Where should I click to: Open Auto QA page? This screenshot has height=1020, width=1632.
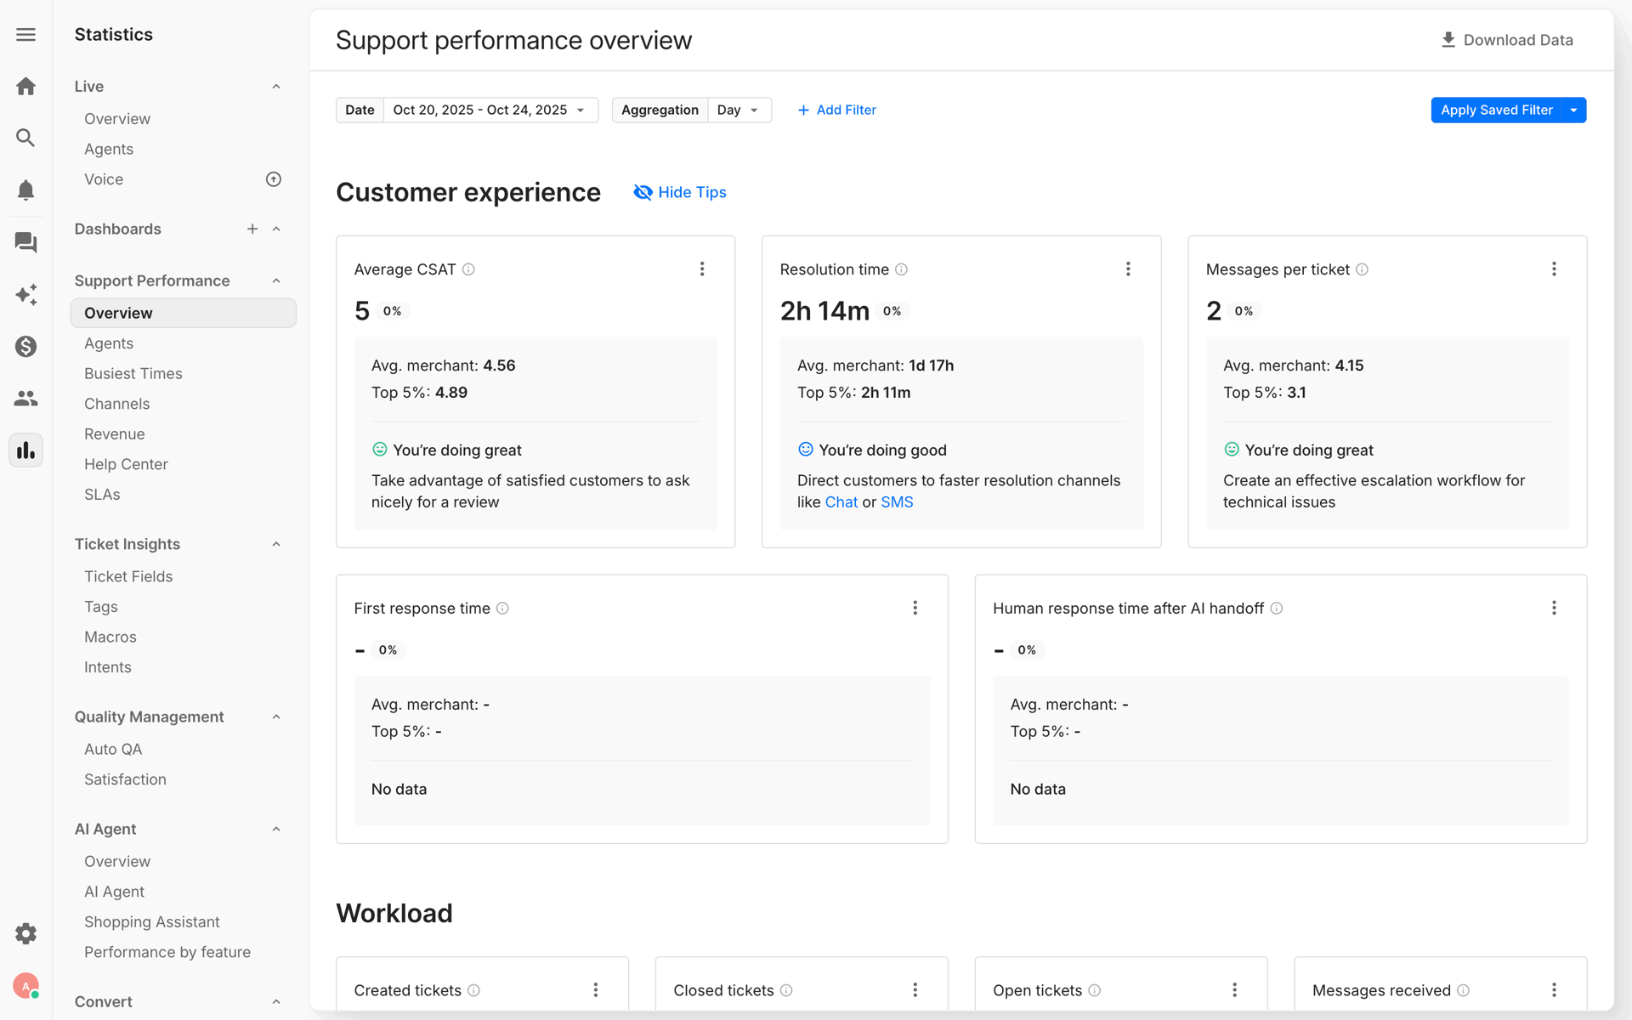[x=113, y=749]
